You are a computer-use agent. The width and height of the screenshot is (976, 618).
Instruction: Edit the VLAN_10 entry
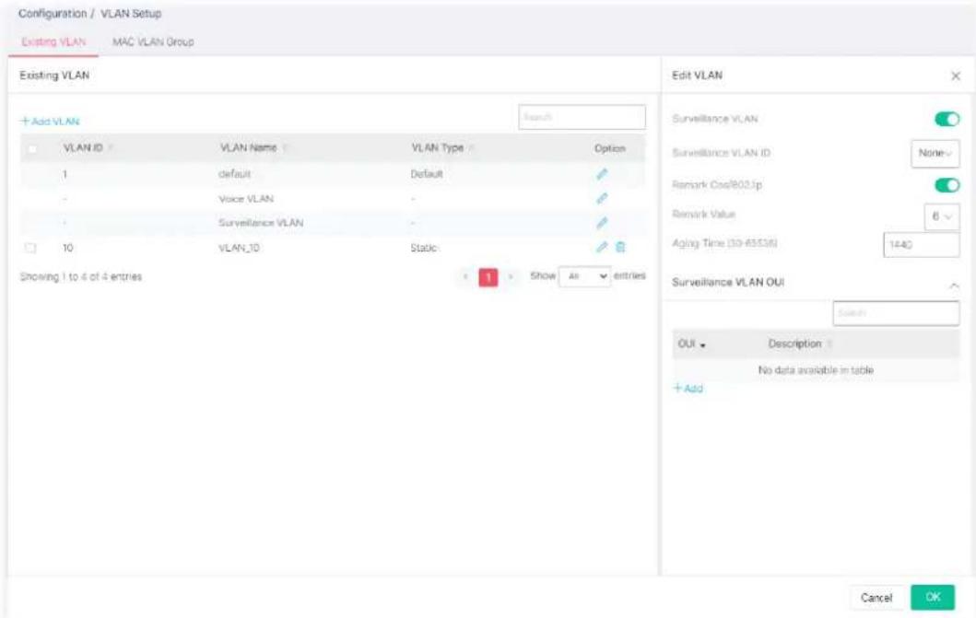pos(601,247)
